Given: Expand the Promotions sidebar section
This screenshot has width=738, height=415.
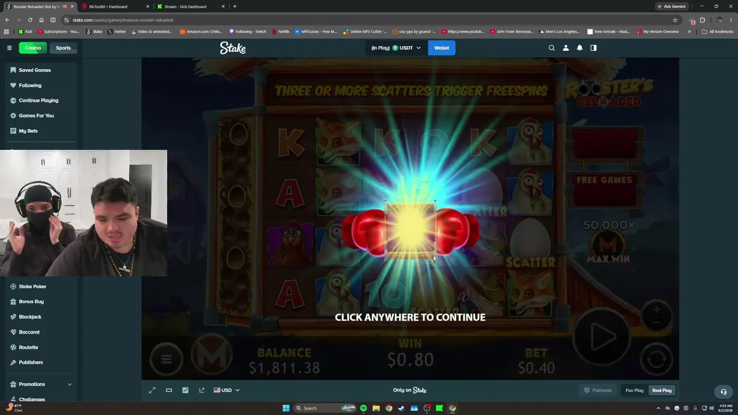Looking at the screenshot, I should click(x=42, y=384).
